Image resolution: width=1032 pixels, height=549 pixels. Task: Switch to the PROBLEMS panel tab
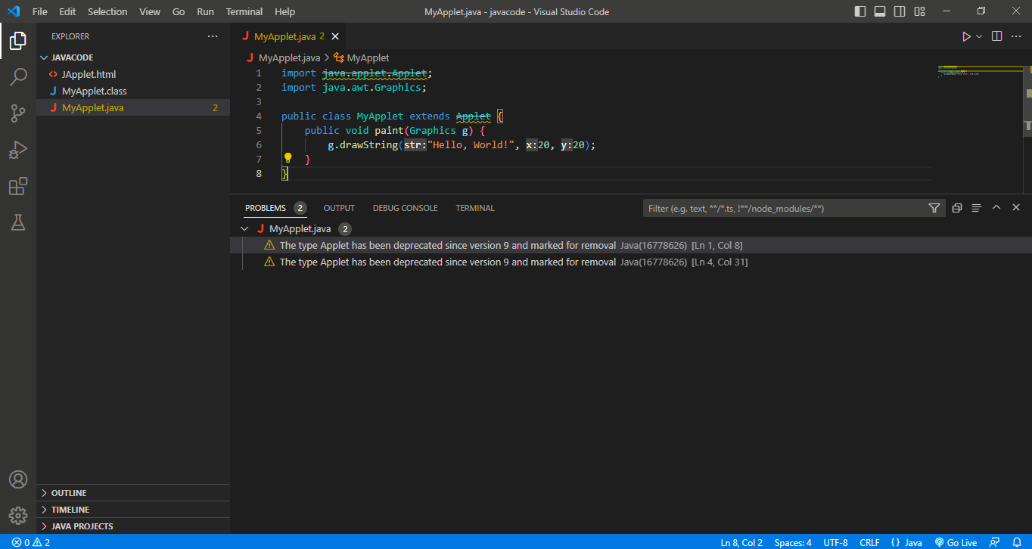coord(275,208)
